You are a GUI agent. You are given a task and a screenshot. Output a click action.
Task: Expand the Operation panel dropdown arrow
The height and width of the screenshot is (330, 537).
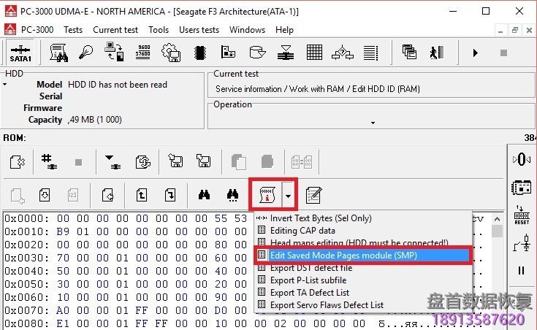(373, 123)
